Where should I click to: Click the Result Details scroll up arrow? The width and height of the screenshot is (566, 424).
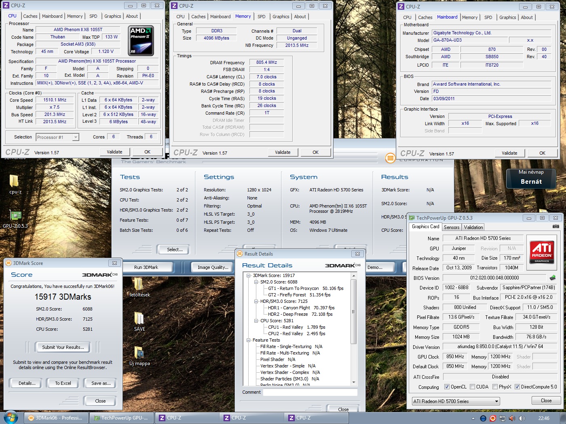(354, 276)
